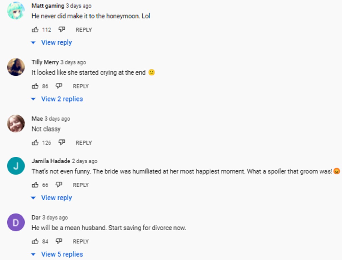Show the reply to Jamila Hadade's comment
The height and width of the screenshot is (260, 342).
[56, 198]
